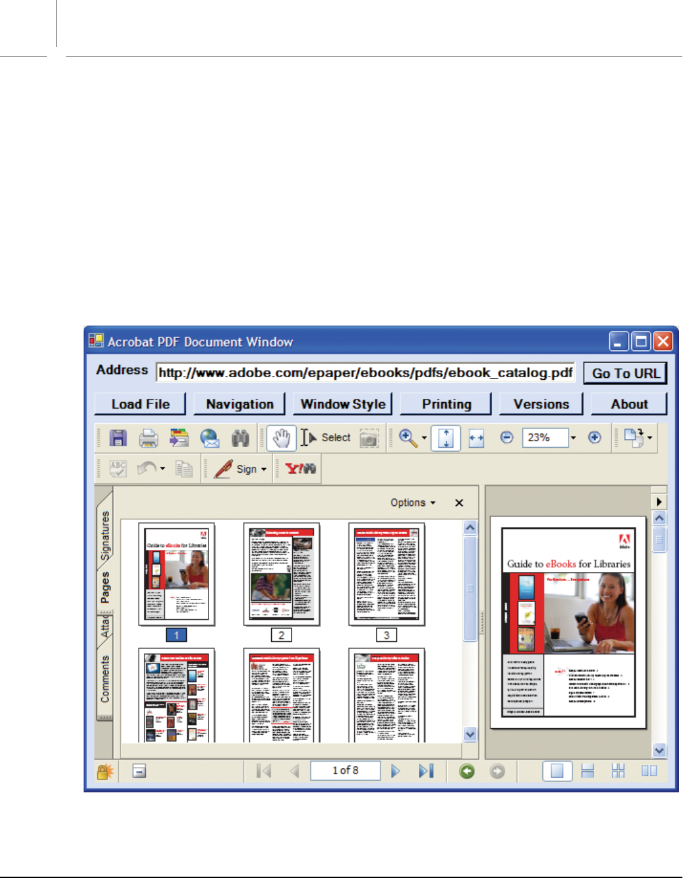
Task: Click the Print icon in toolbar
Action: pyautogui.click(x=148, y=437)
